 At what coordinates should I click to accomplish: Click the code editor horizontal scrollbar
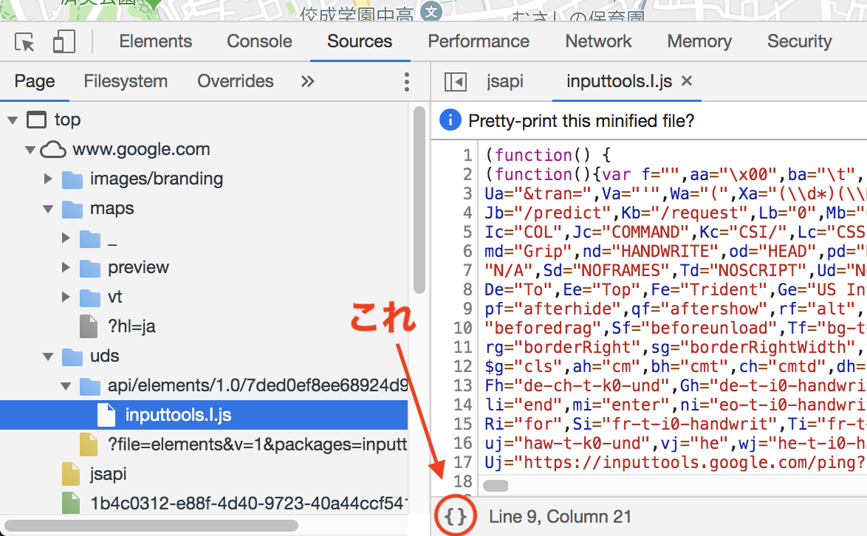coord(496,485)
